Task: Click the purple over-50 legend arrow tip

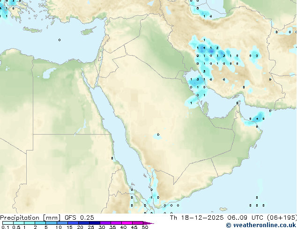Action: click(148, 223)
